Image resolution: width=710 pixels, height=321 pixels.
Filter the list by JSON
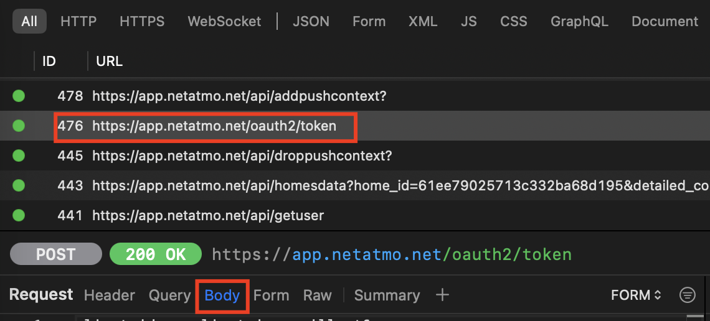tap(311, 21)
